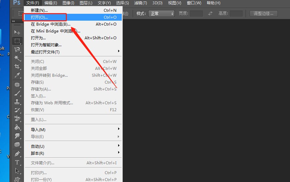Select the History Brush tool
The image size is (290, 182).
coord(17,110)
